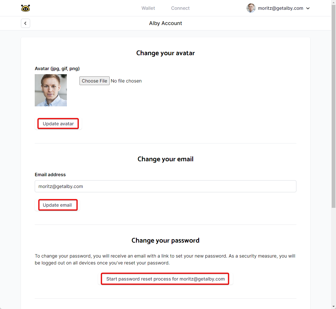Click the "Alby Account" page title

[x=166, y=23]
